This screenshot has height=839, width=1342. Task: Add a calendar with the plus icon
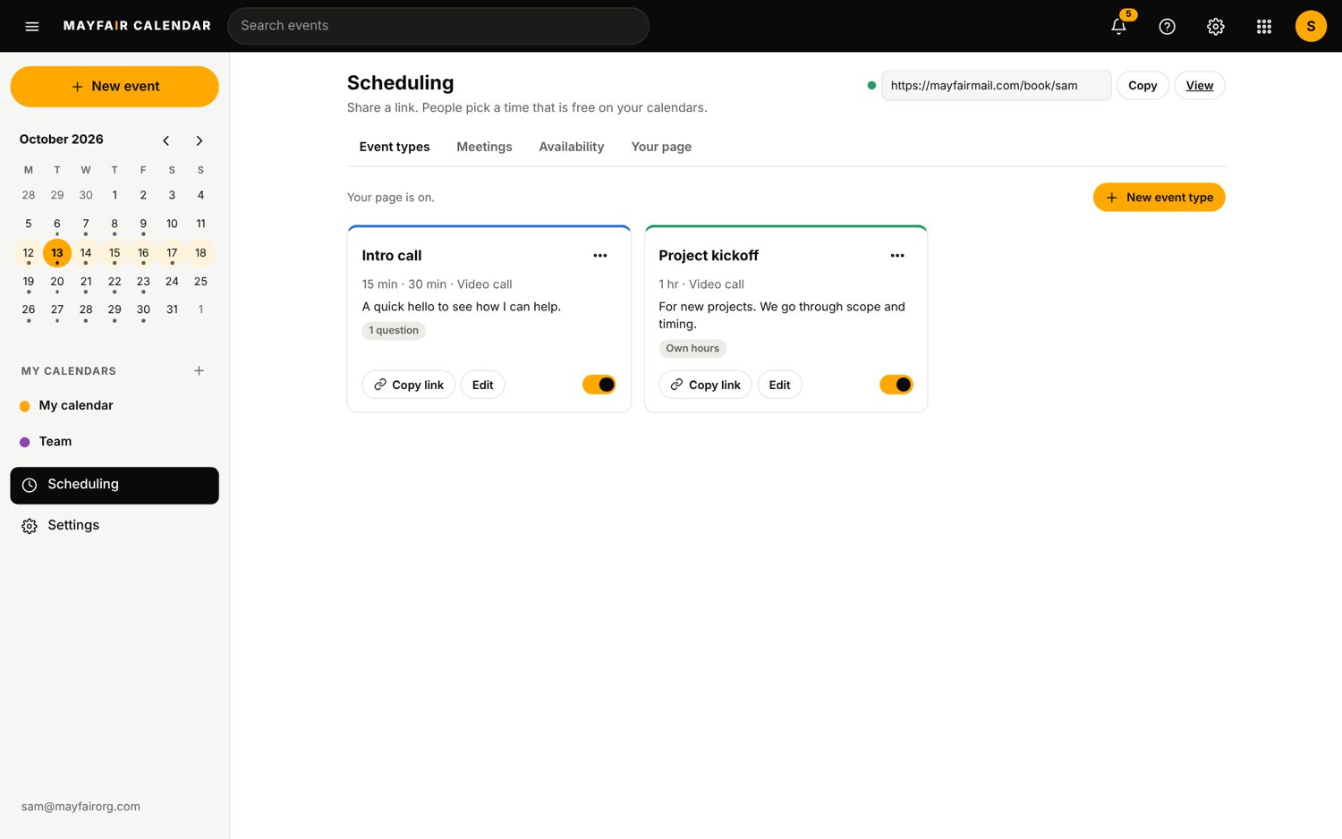(200, 370)
